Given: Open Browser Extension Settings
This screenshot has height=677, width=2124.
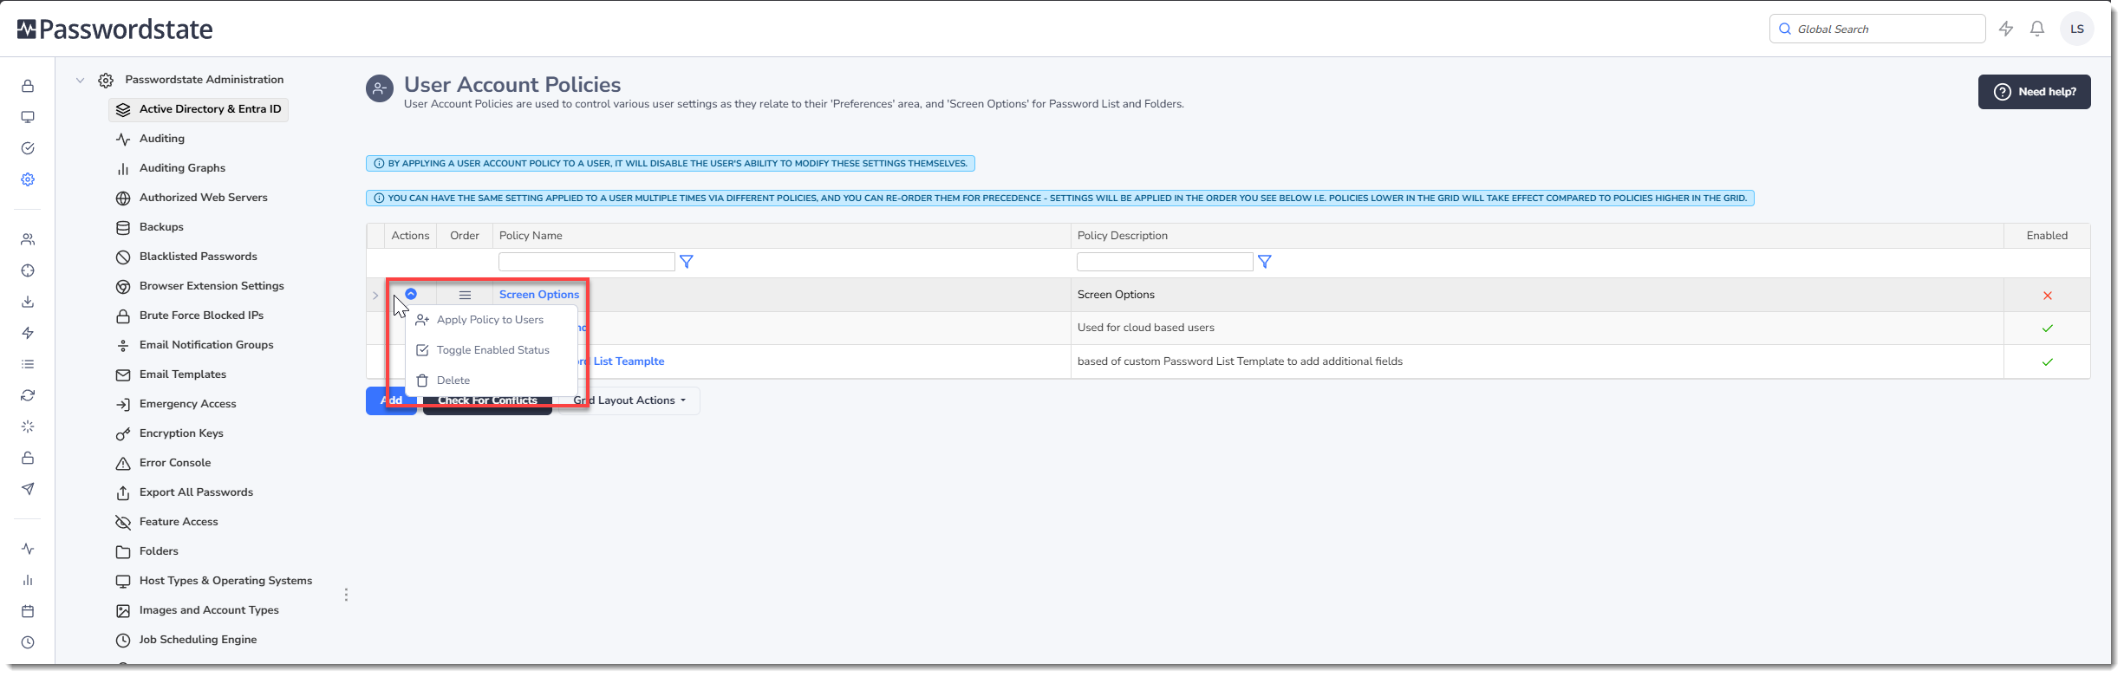Looking at the screenshot, I should pyautogui.click(x=212, y=286).
